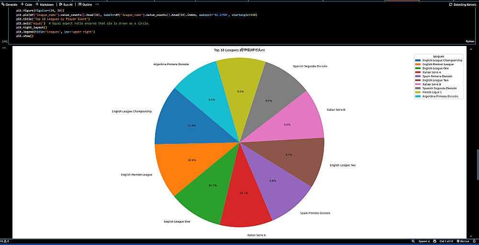Add a new Code cell
Image resolution: width=479 pixels, height=245 pixels.
[26, 5]
